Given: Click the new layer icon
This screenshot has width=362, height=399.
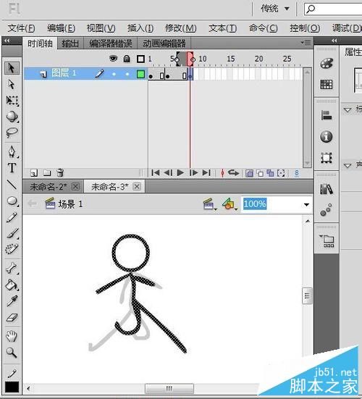Looking at the screenshot, I should 34,173.
